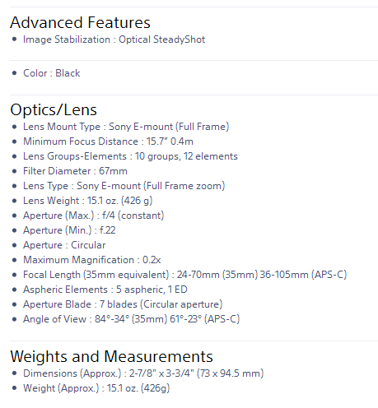Click the Weights and Measurements heading
This screenshot has width=378, height=408.
click(x=111, y=356)
